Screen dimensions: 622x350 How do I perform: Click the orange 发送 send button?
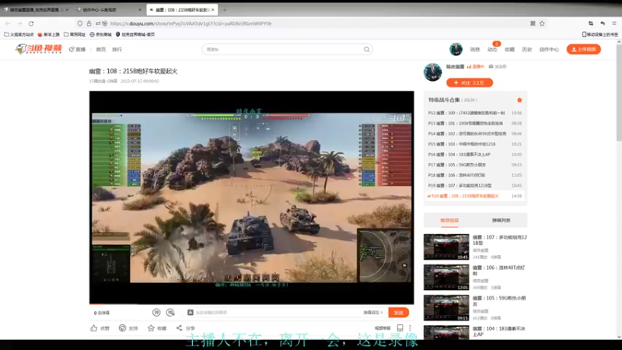398,313
